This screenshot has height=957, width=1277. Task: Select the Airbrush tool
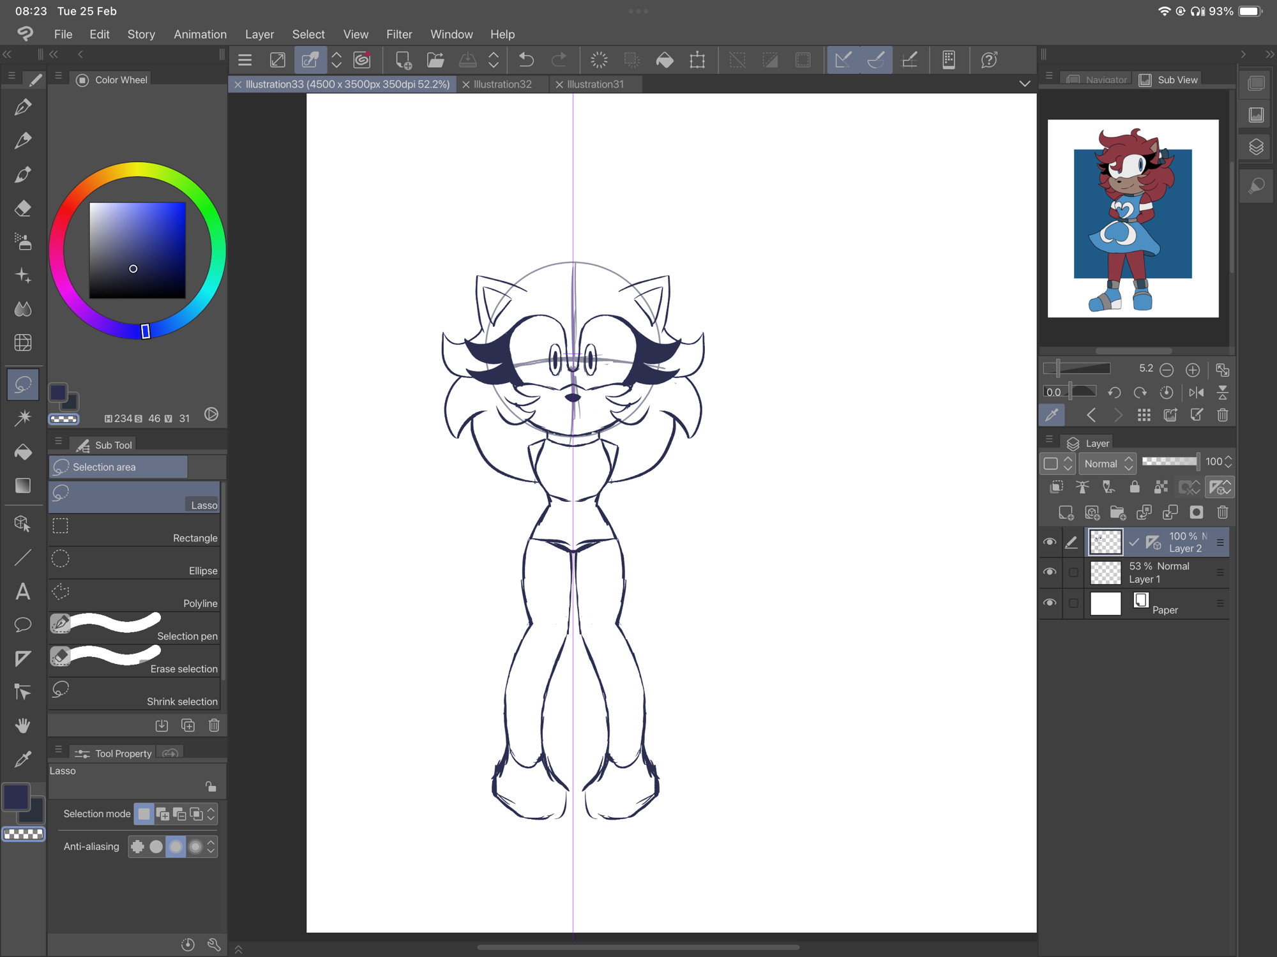click(x=23, y=242)
